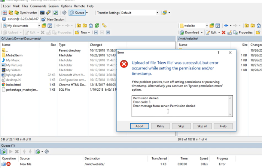Click the queue preferences gear icon
This screenshot has width=262, height=168.
47,152
